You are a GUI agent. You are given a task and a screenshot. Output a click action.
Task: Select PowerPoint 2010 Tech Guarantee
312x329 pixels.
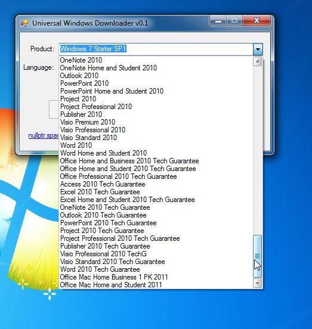156,223
